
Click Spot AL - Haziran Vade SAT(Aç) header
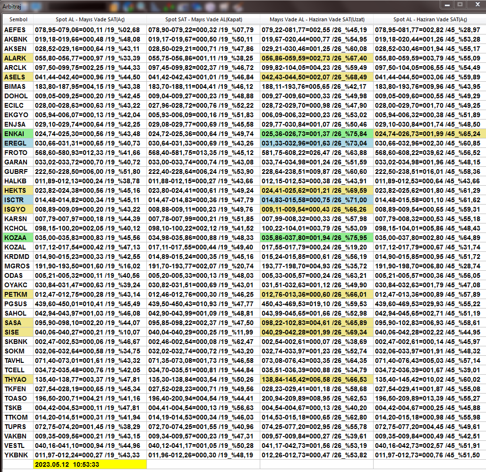(x=430, y=19)
